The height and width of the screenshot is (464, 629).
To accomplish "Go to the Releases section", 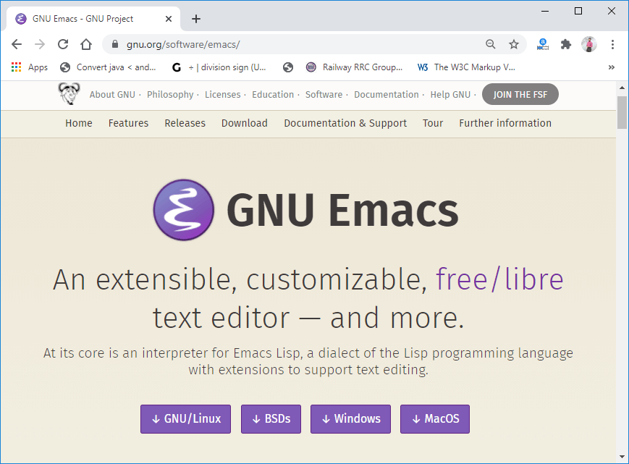I will pos(185,123).
